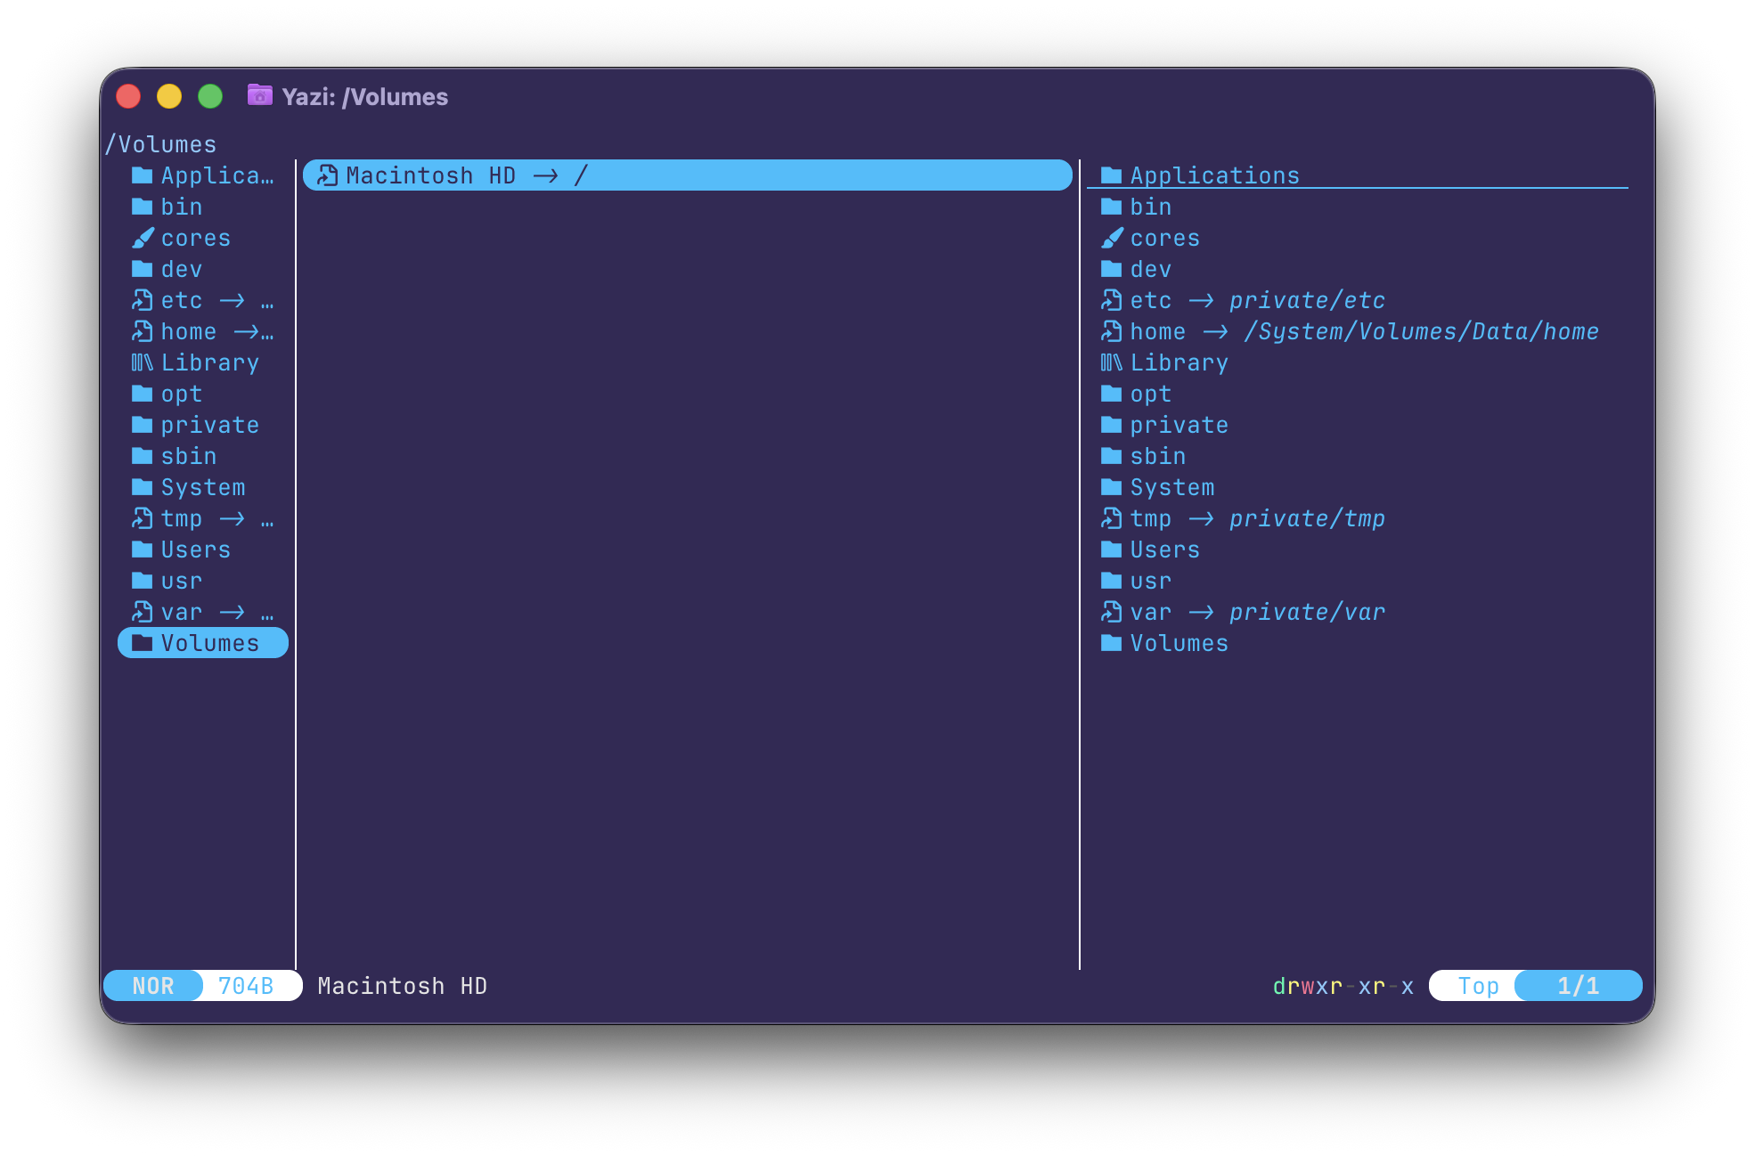Click the purple folder icon in title bar
The image size is (1755, 1156).
pyautogui.click(x=259, y=95)
